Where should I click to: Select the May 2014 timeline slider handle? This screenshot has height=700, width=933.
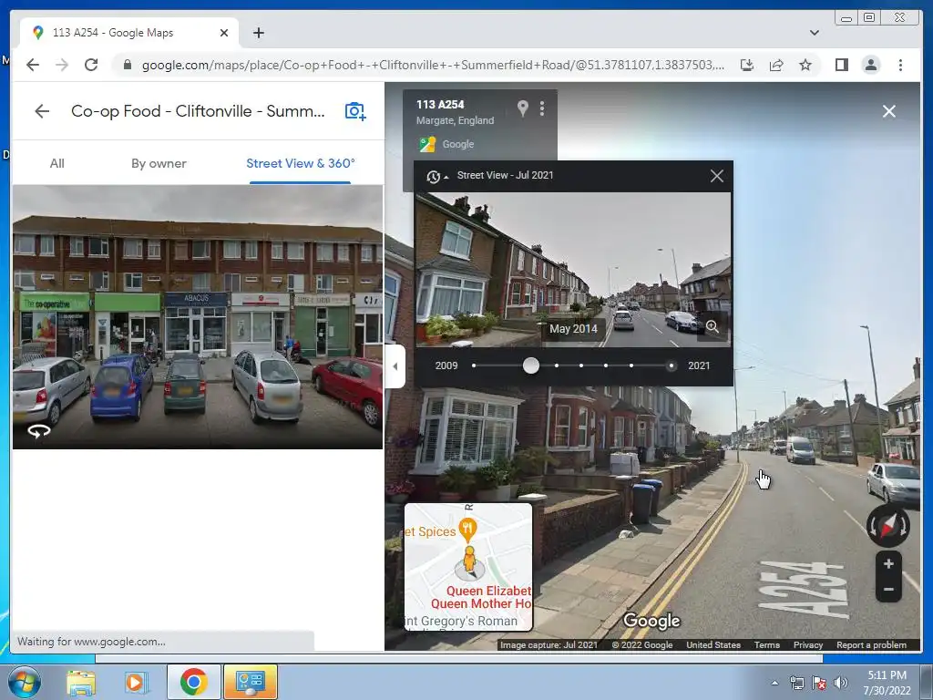(531, 365)
